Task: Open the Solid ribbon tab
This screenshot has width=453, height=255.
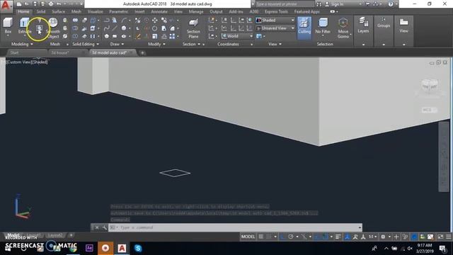Action: [41, 11]
